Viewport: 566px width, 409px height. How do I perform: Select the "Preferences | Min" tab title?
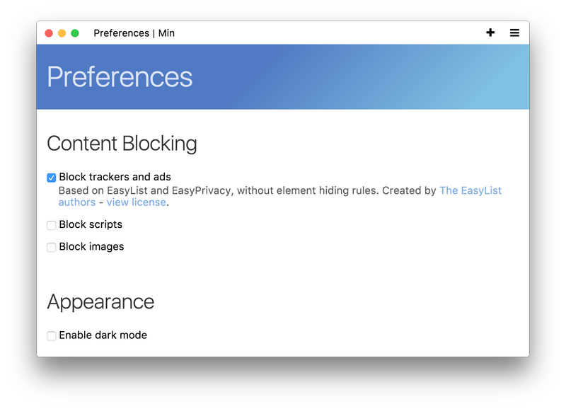click(134, 33)
